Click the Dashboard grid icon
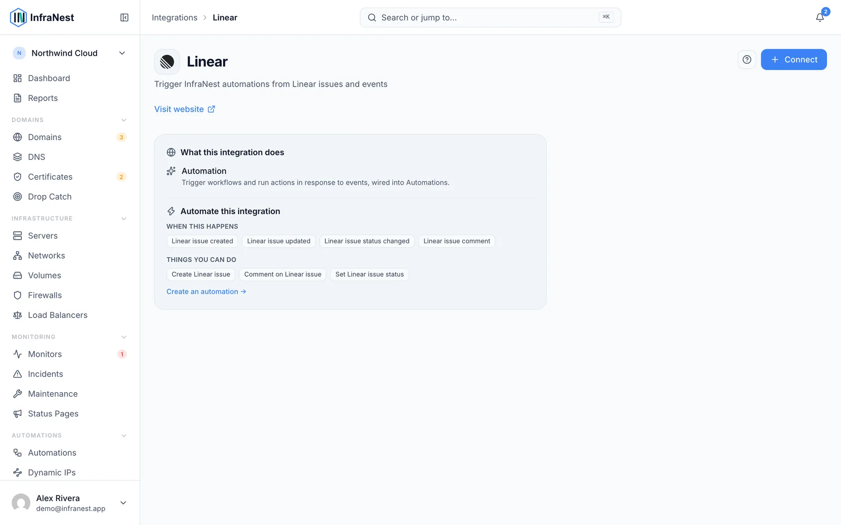Viewport: 841px width, 525px height. click(17, 78)
